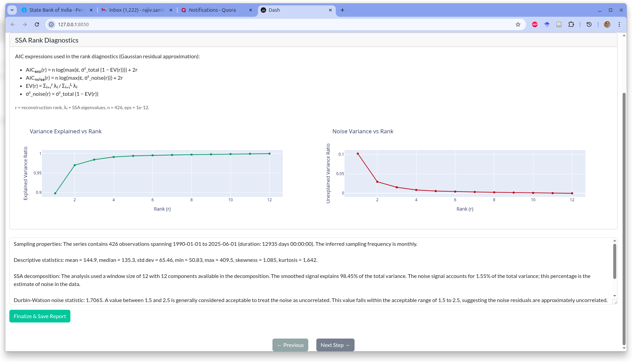Bookmark this page with the star icon

click(x=518, y=24)
